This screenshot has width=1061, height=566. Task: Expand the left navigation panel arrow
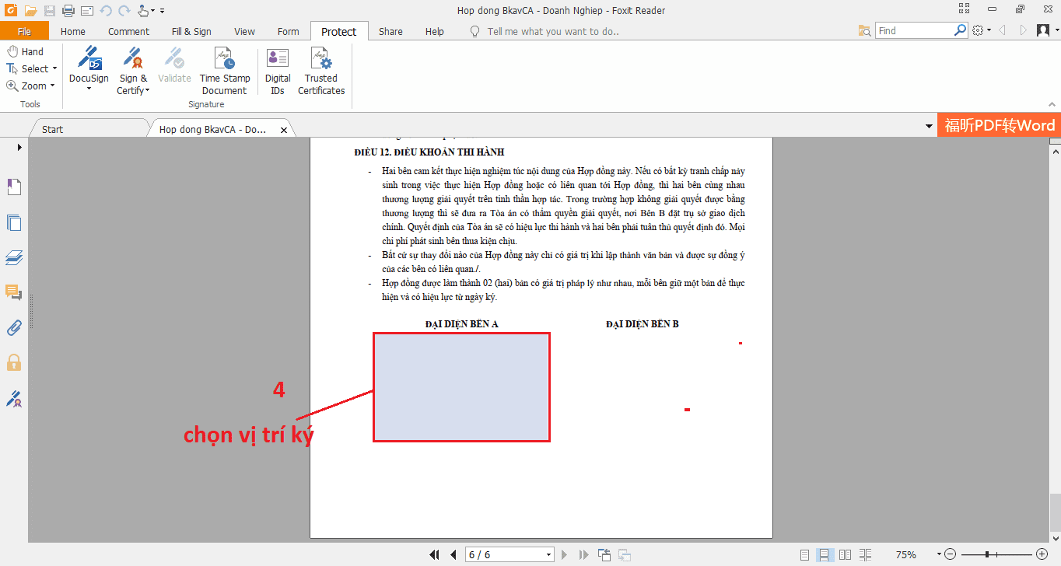tap(20, 147)
